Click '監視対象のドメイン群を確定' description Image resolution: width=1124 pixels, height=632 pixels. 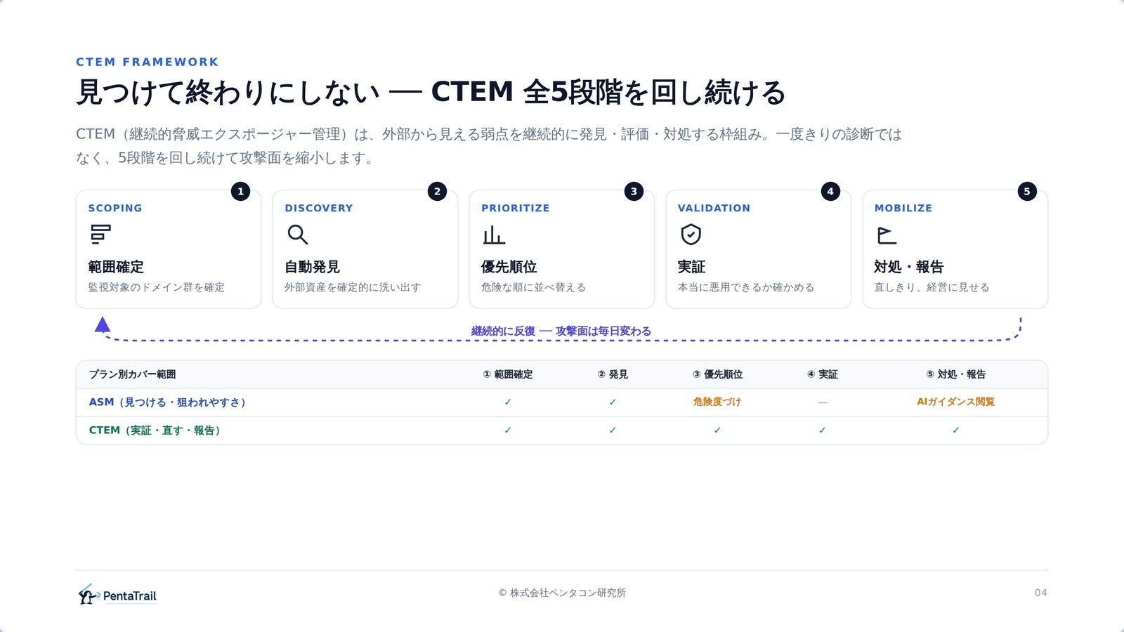(x=157, y=287)
